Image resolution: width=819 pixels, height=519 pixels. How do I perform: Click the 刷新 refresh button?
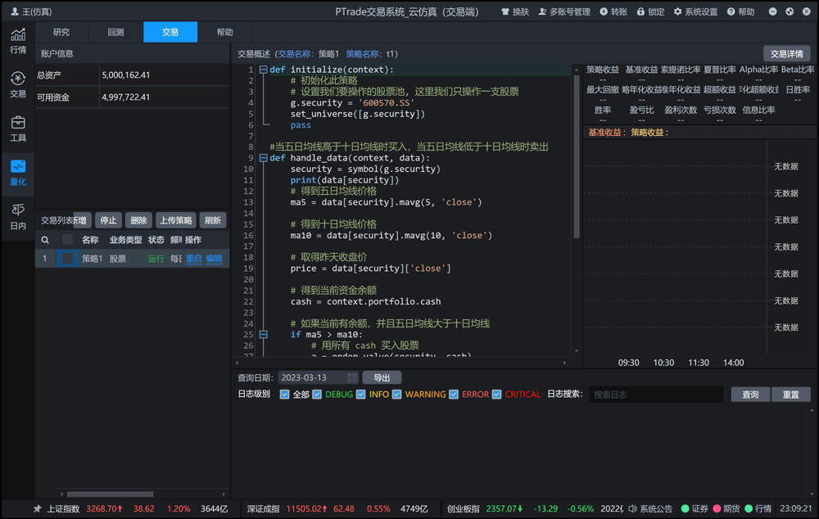click(x=213, y=220)
